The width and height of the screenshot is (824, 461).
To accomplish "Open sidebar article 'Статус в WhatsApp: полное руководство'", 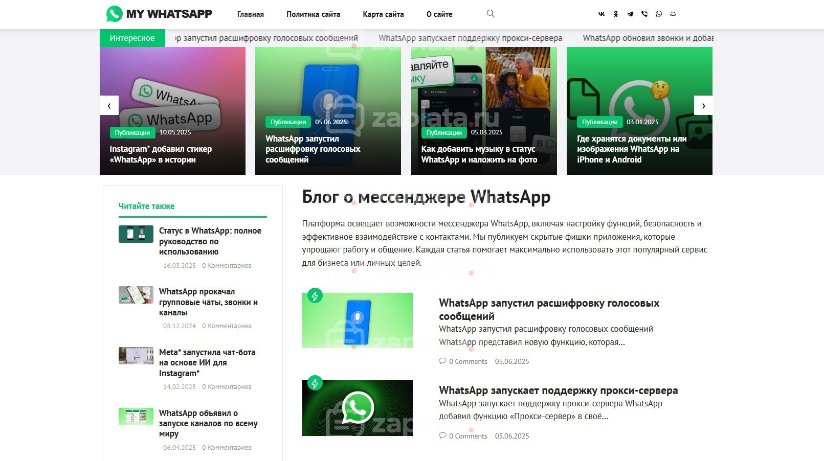I will coord(210,241).
